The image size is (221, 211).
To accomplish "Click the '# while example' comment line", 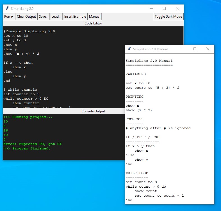I will coord(20,90).
